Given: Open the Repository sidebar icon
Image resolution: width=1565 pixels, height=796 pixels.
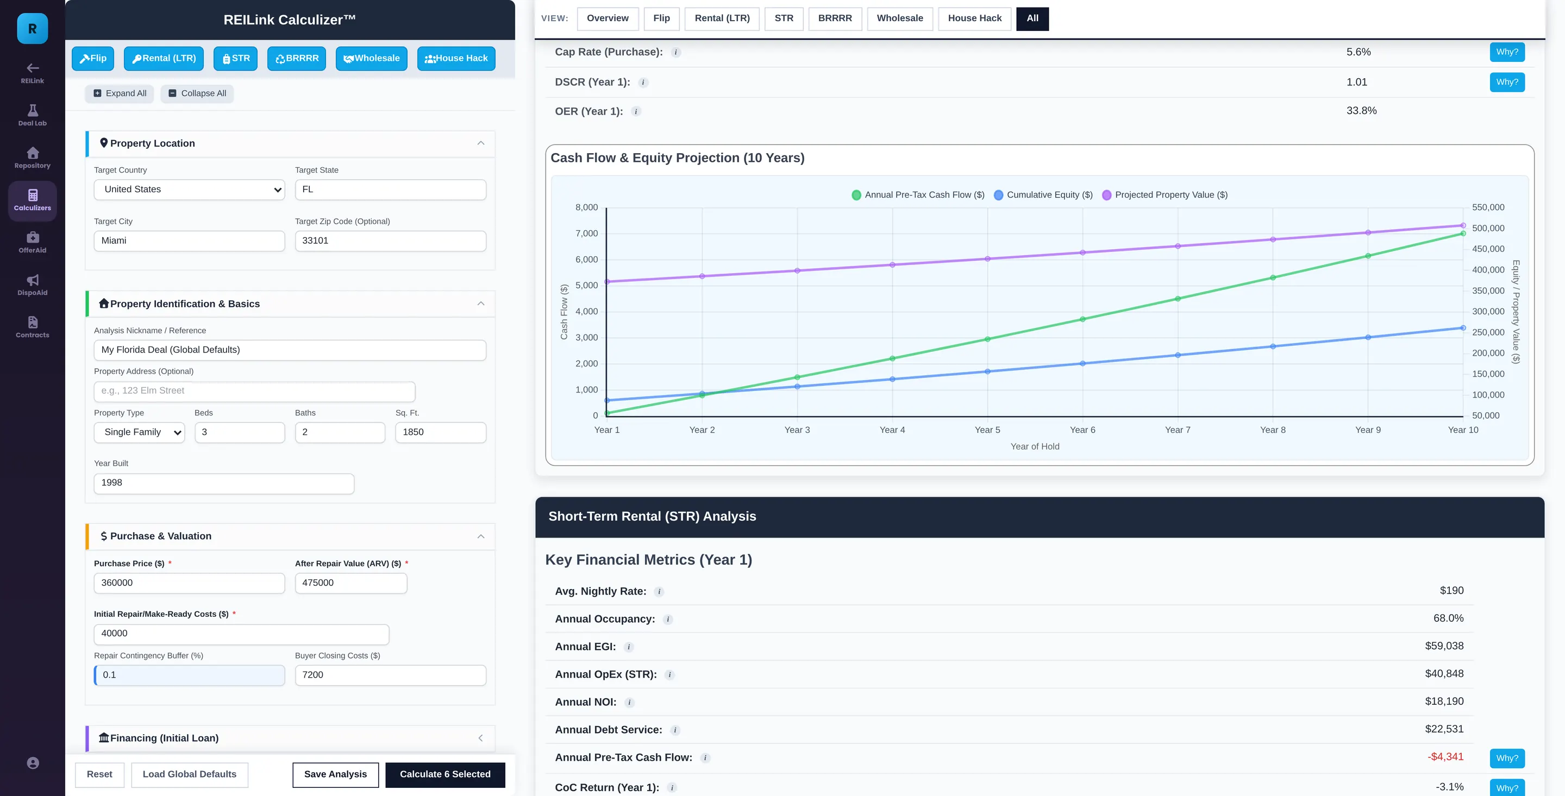Looking at the screenshot, I should click(32, 158).
